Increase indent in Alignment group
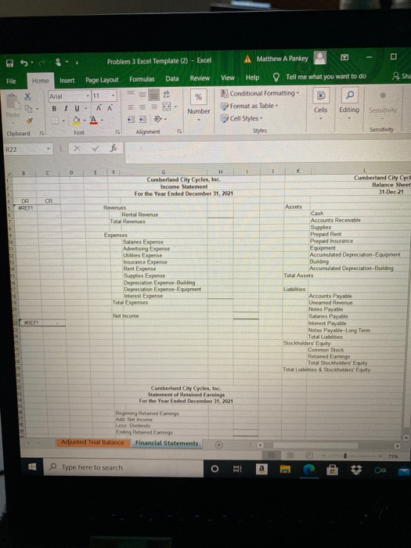This screenshot has height=548, width=411. click(142, 120)
